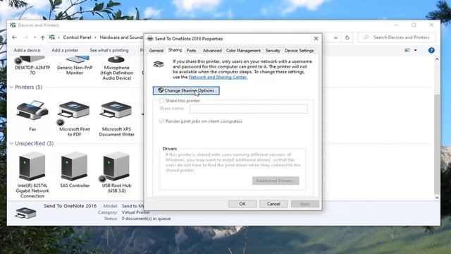Switch to the Color Management tab

[243, 51]
